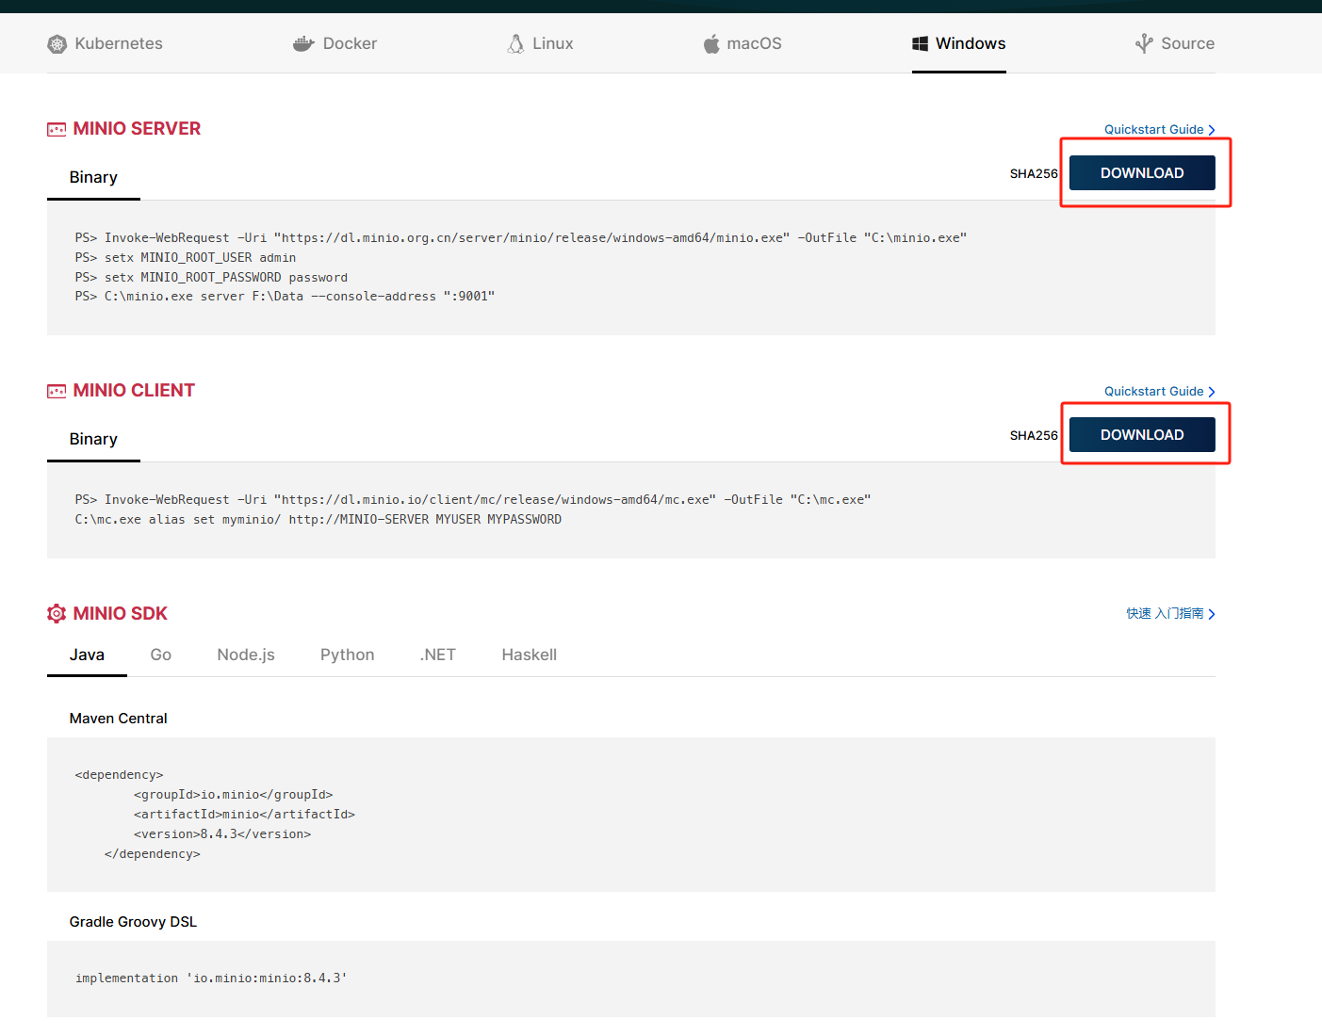Switch to the Go SDK tab
This screenshot has height=1035, width=1322.
click(x=161, y=655)
